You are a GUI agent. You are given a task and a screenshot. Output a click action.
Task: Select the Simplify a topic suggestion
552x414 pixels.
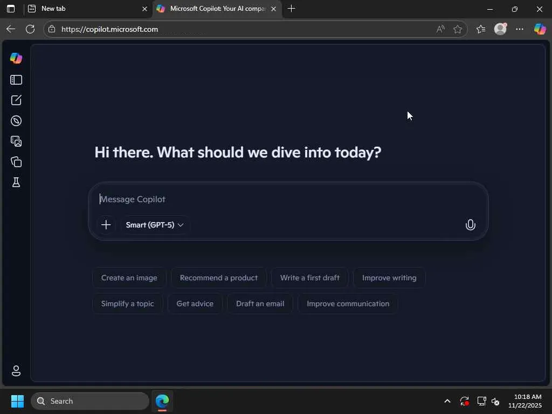click(127, 303)
